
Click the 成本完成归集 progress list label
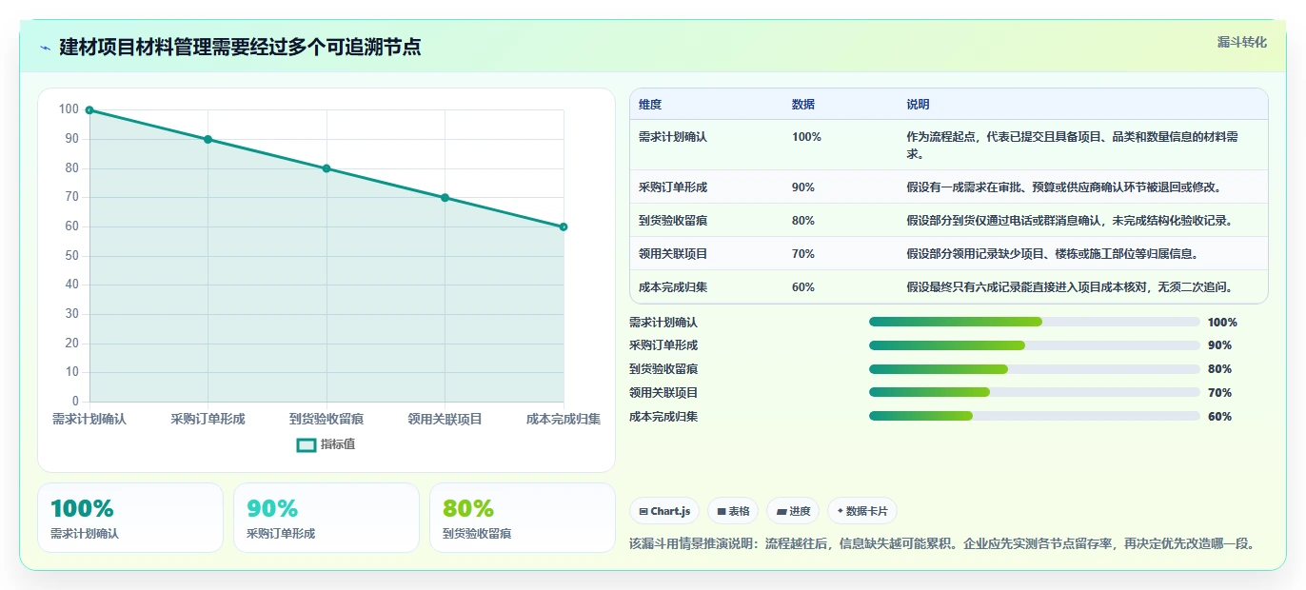tap(663, 416)
